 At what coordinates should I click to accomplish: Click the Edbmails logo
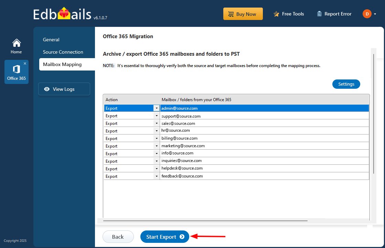coord(62,14)
